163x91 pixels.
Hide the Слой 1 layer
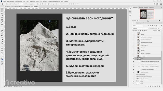(x=133, y=81)
